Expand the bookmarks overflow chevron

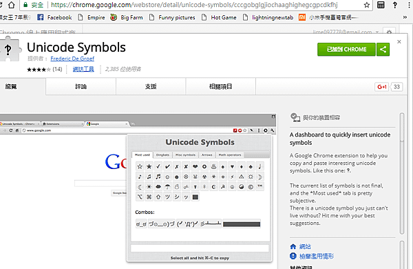tap(405, 17)
